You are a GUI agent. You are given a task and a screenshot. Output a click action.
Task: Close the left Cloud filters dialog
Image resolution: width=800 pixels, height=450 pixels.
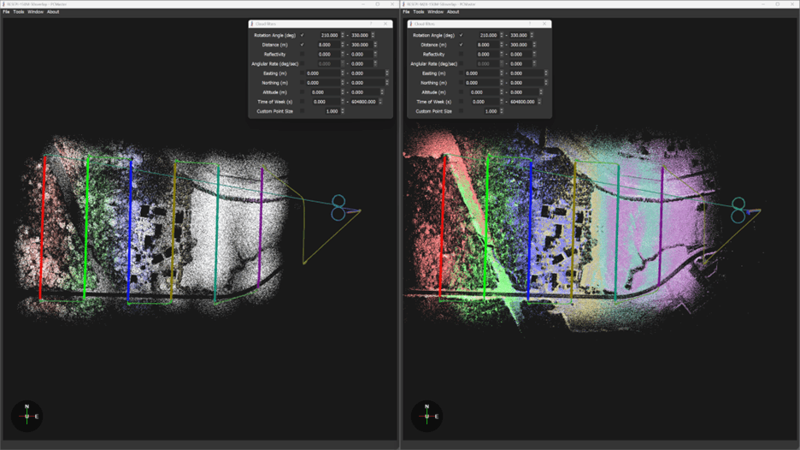coord(386,24)
